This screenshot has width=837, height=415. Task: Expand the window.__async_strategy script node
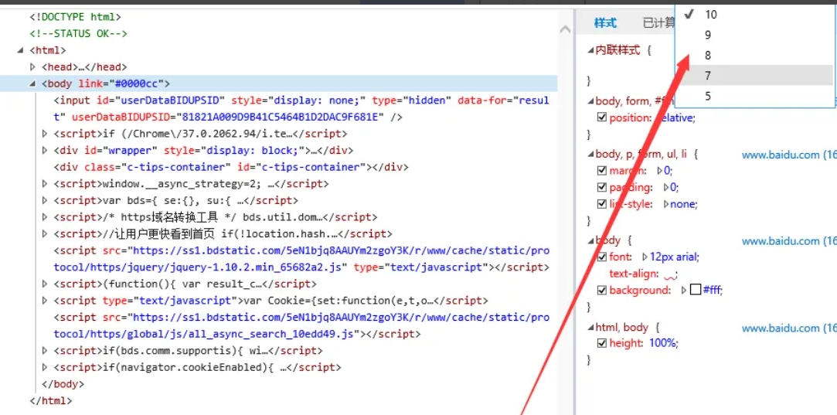[x=45, y=184]
